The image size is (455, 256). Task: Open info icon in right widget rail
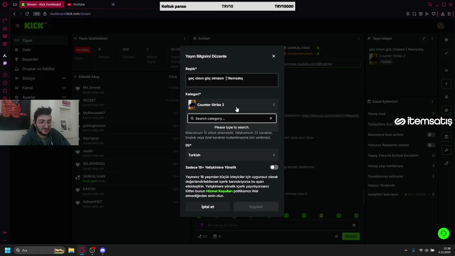pyautogui.click(x=446, y=40)
